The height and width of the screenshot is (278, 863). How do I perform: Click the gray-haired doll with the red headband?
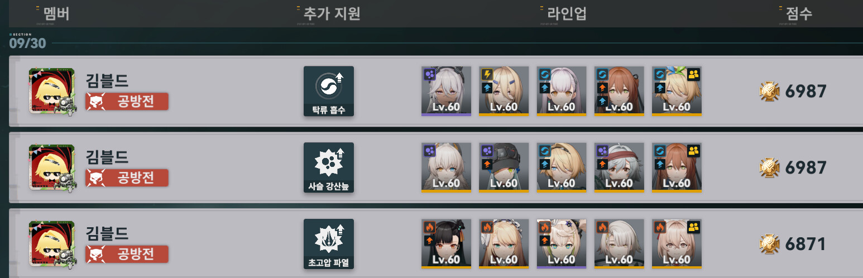pos(619,167)
